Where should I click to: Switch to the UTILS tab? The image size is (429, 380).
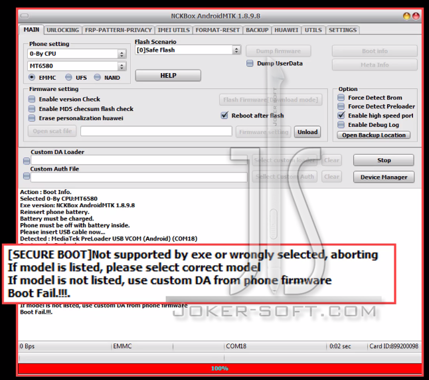click(313, 30)
